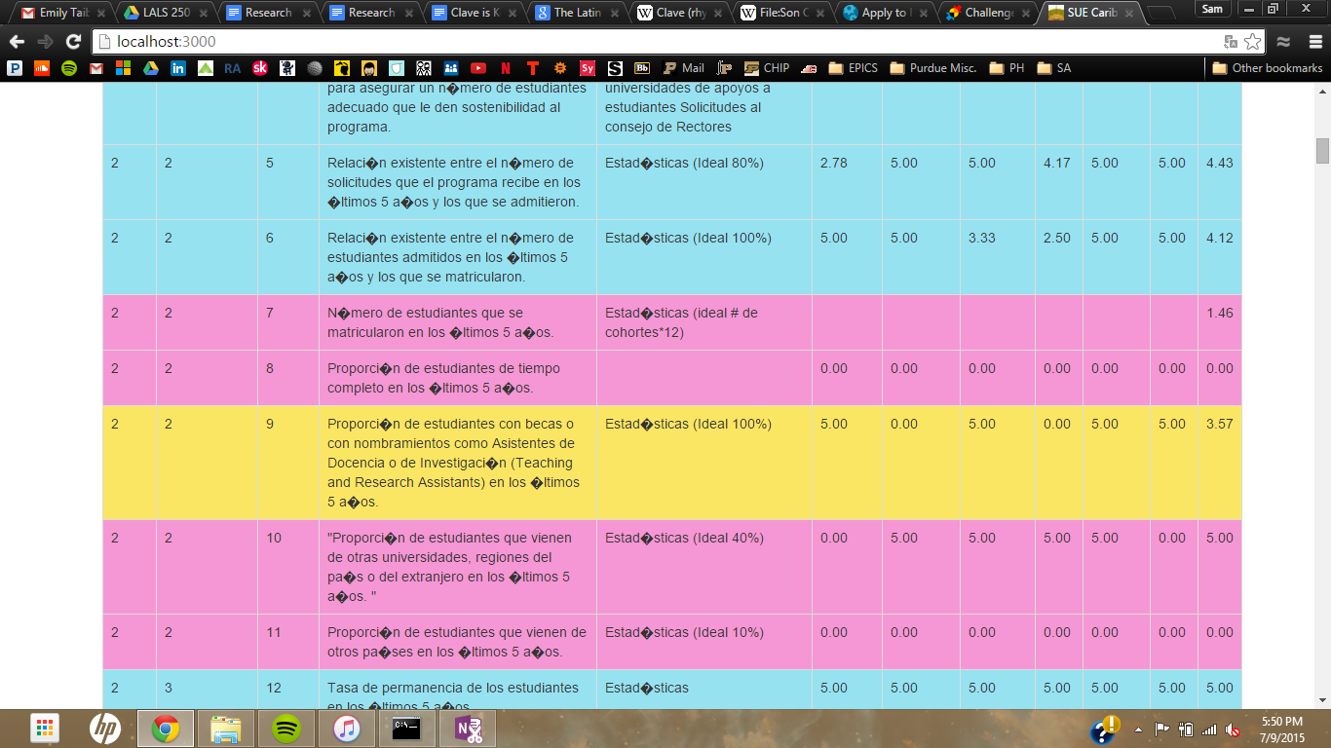1331x748 pixels.
Task: Click 'Tasa de permanencia de los estudiantes' text
Action: pos(452,688)
